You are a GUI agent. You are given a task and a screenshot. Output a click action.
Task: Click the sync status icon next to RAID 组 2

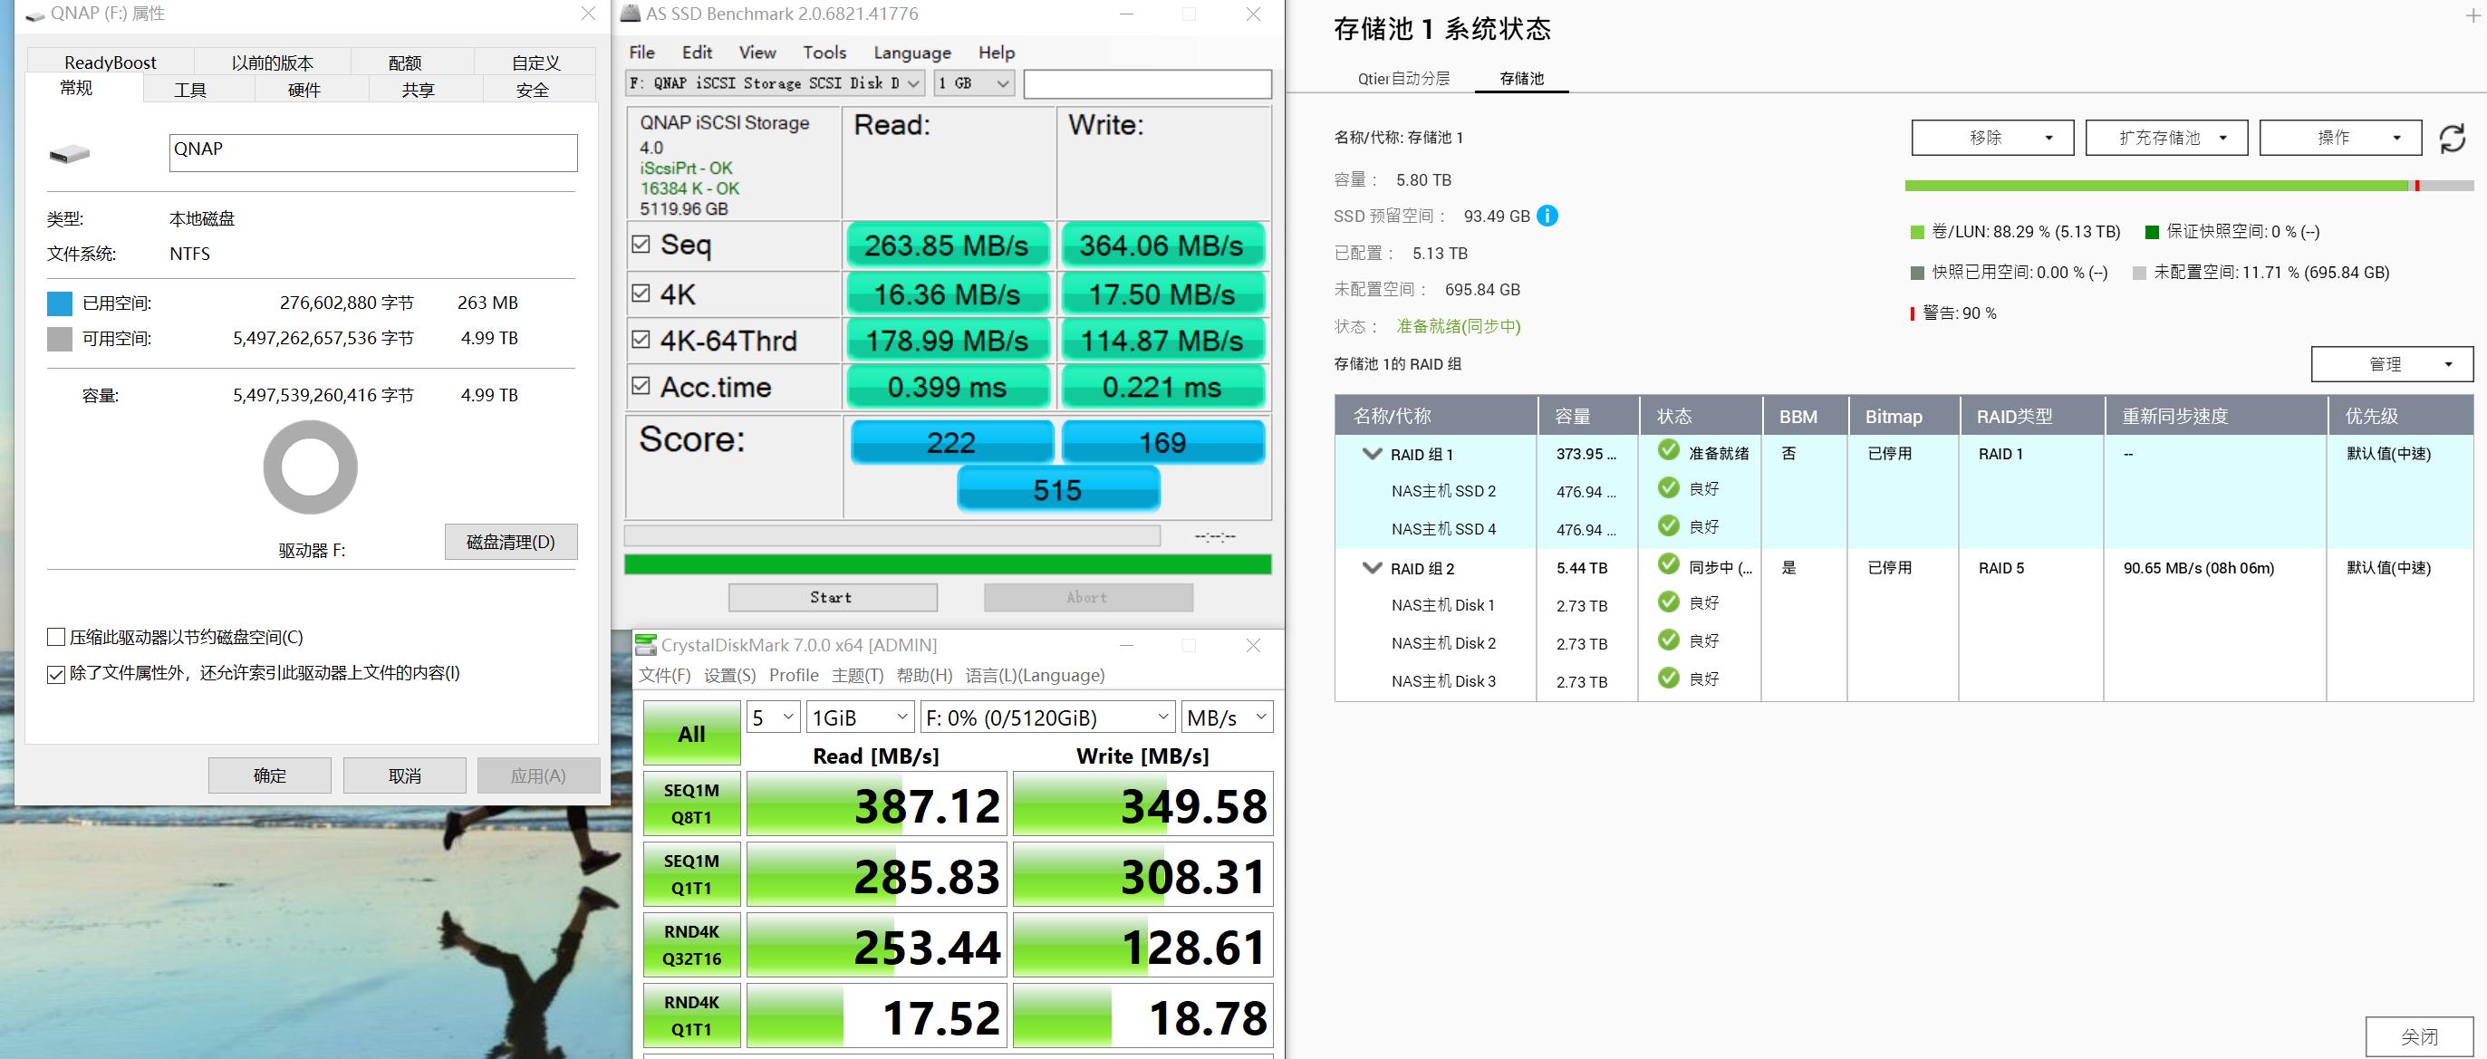1668,565
